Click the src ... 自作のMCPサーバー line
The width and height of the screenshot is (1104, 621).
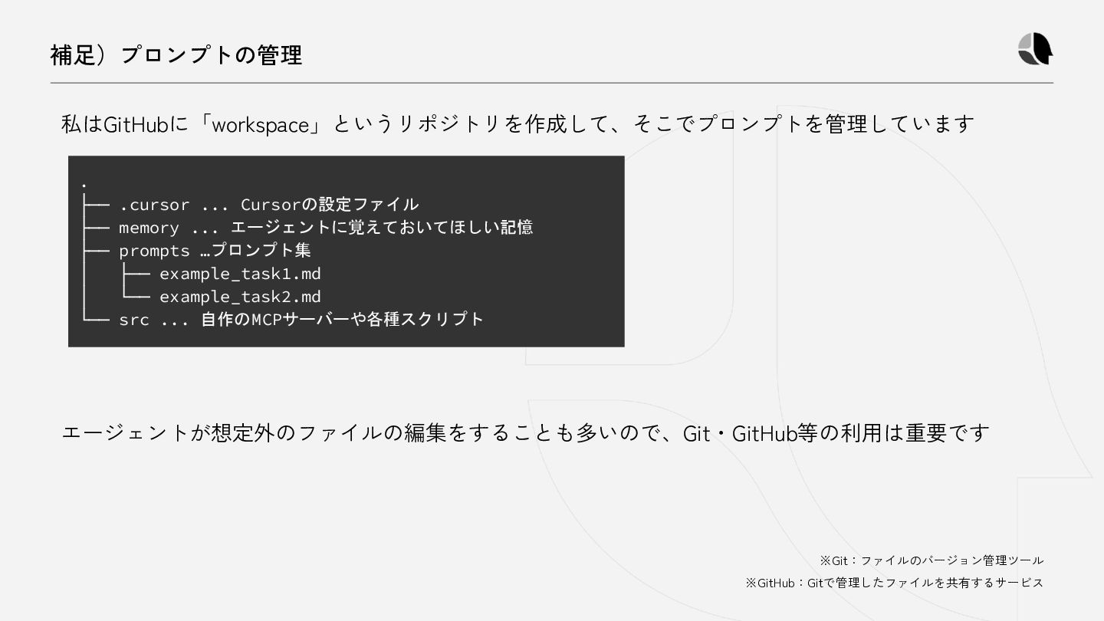click(282, 320)
